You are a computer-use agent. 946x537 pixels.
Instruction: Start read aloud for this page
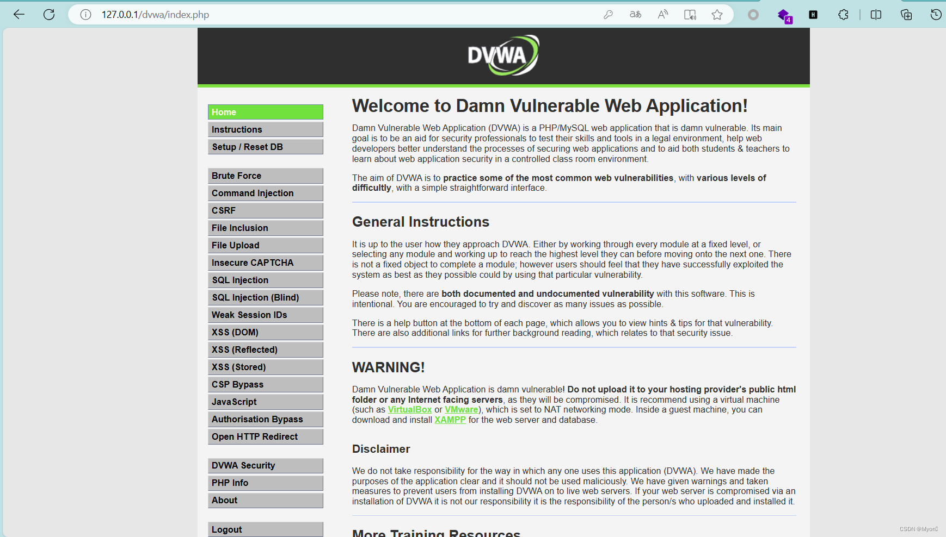pos(662,15)
